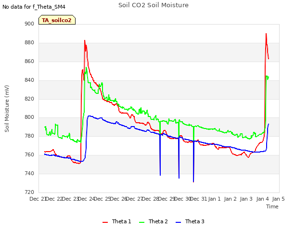308x231 pixels.
Task: Toggle Theta 1 legend entry
Action: 116,221
